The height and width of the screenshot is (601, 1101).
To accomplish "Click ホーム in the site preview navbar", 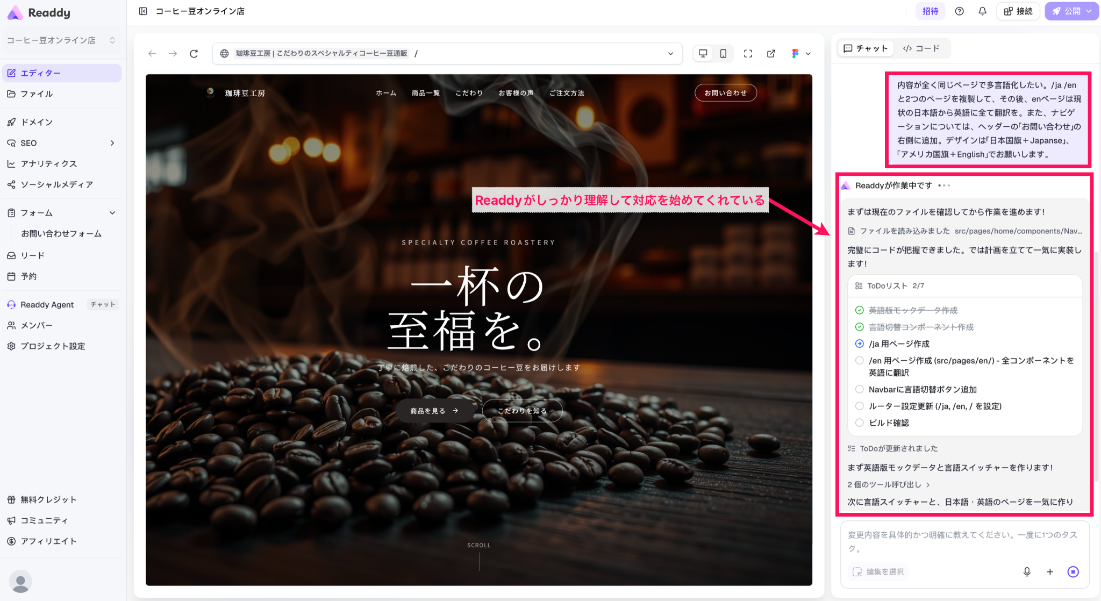I will 386,93.
